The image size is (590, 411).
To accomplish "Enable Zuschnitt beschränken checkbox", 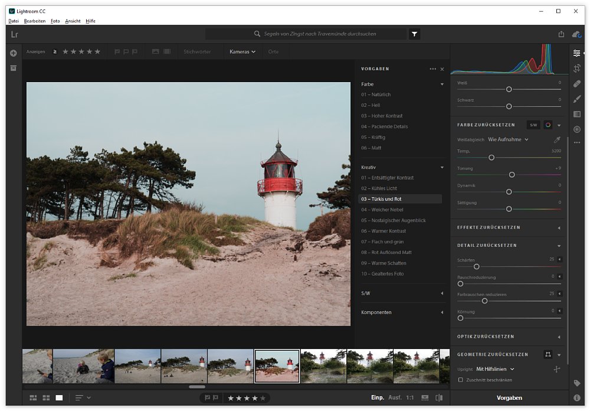I will tap(461, 380).
